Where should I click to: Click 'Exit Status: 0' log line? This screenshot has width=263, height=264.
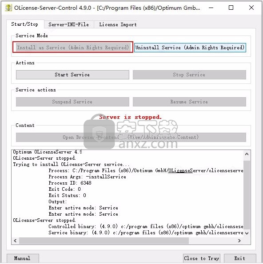(67, 196)
